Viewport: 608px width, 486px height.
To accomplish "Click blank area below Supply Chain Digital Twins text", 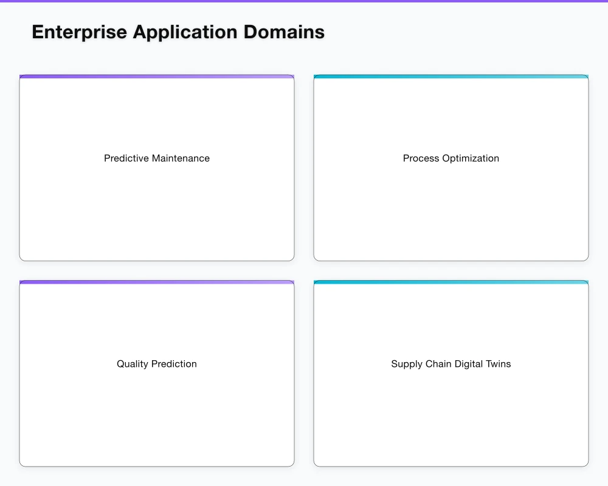I will pyautogui.click(x=451, y=418).
